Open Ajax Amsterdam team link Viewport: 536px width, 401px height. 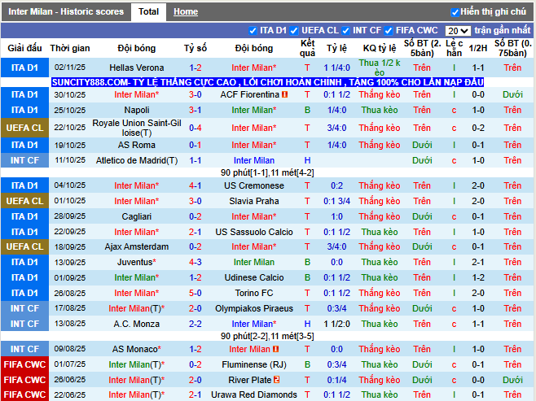click(136, 246)
